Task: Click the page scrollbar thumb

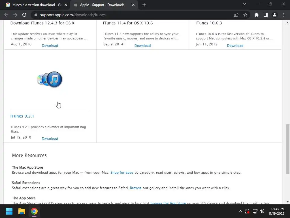Action: (287, 149)
